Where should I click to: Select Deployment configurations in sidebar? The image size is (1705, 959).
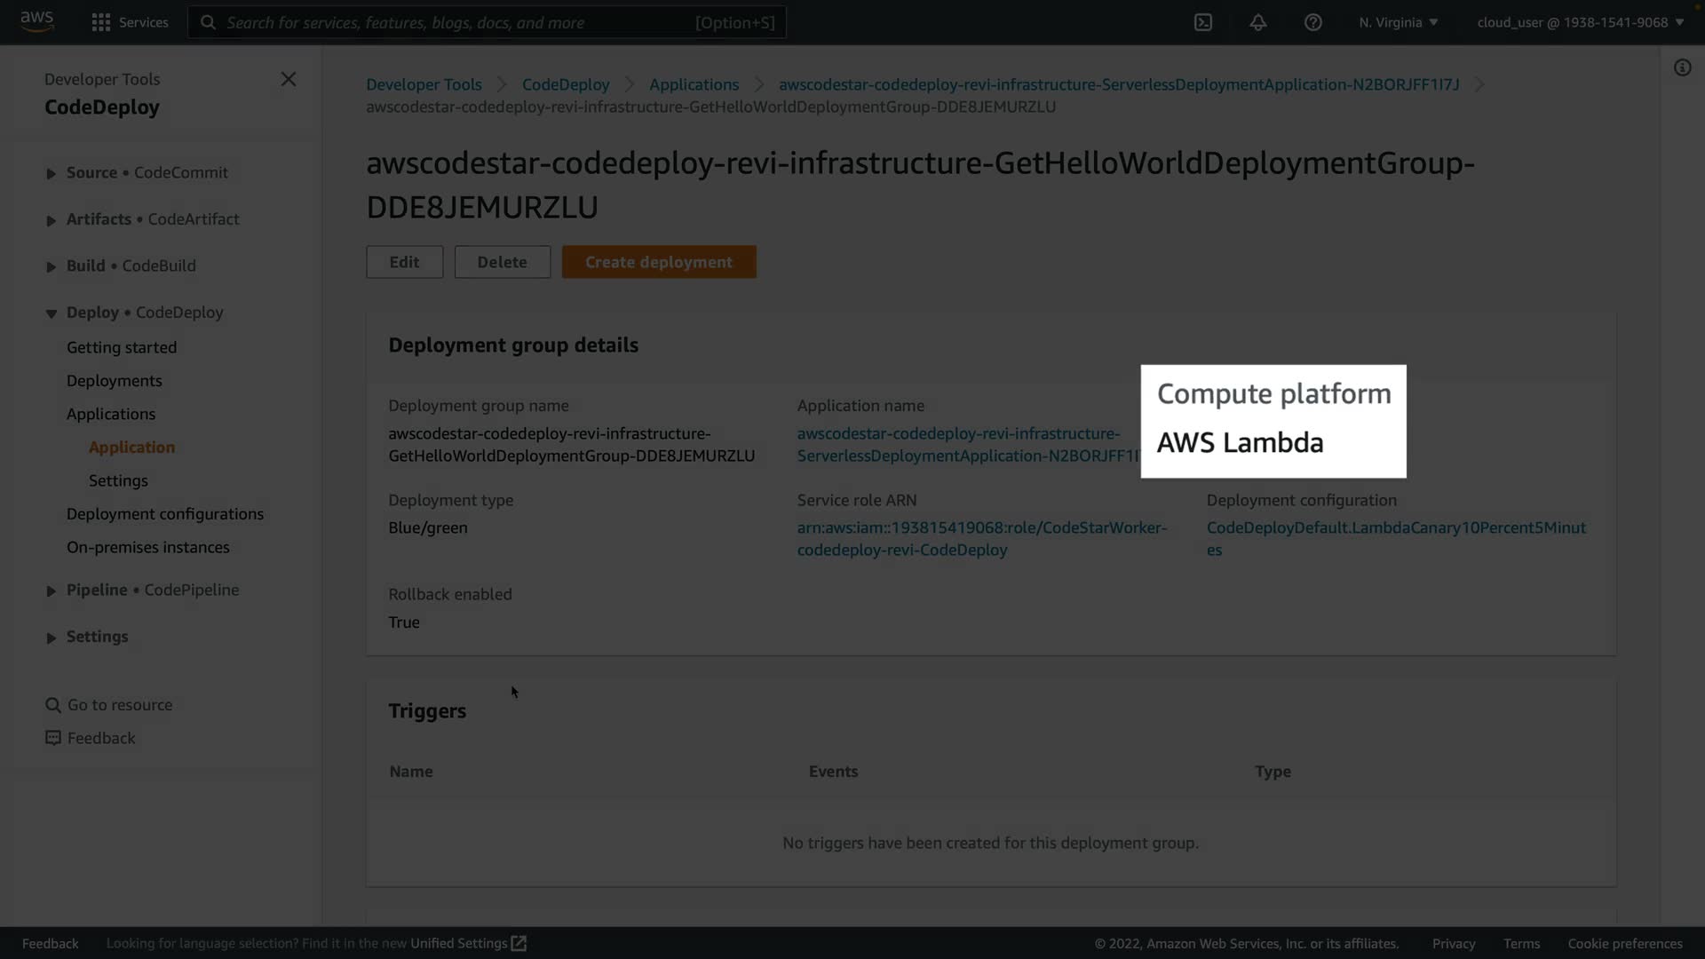(x=164, y=514)
